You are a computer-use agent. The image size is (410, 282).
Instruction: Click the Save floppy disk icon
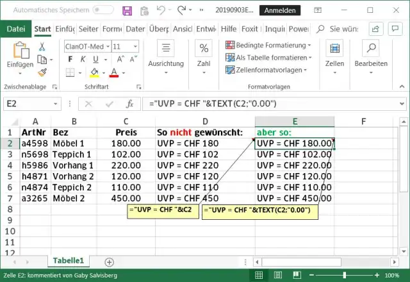(127, 10)
